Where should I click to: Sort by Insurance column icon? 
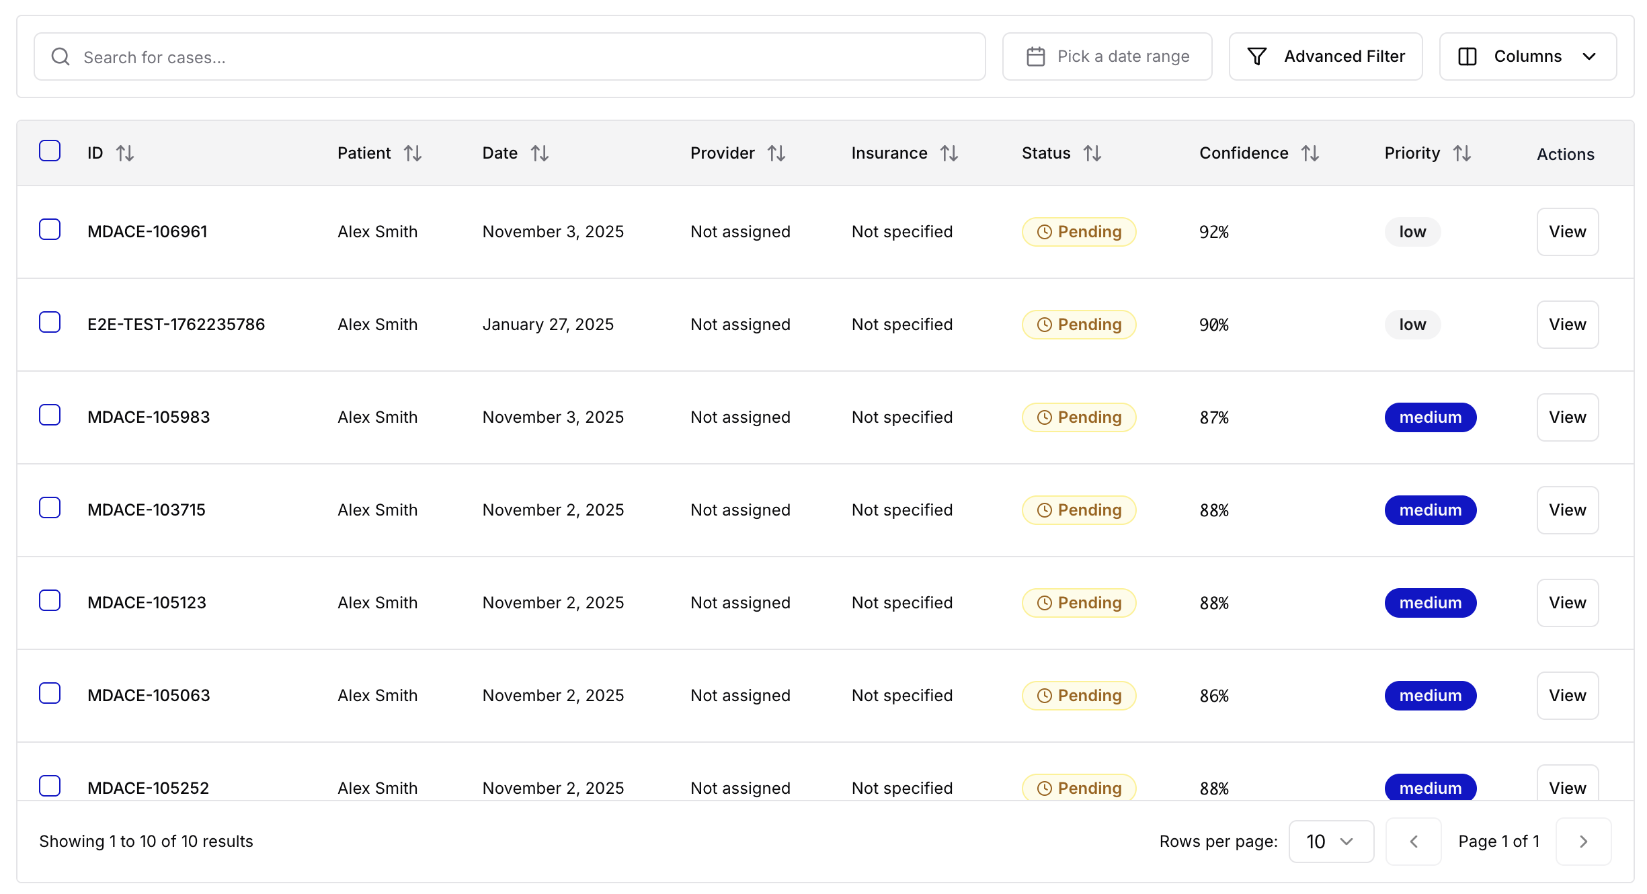point(949,153)
